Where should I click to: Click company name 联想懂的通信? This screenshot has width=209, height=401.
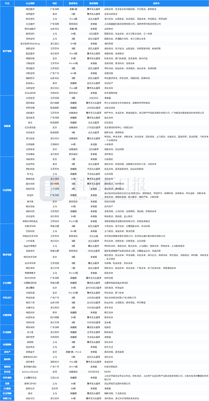click(30, 366)
